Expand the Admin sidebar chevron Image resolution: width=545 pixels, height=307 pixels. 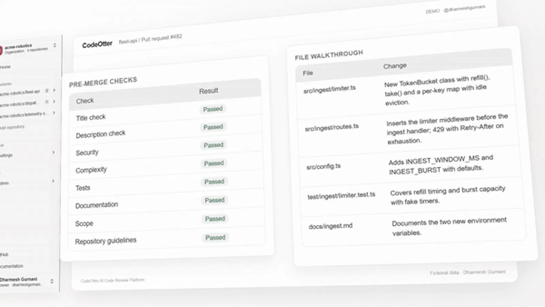pos(53,181)
